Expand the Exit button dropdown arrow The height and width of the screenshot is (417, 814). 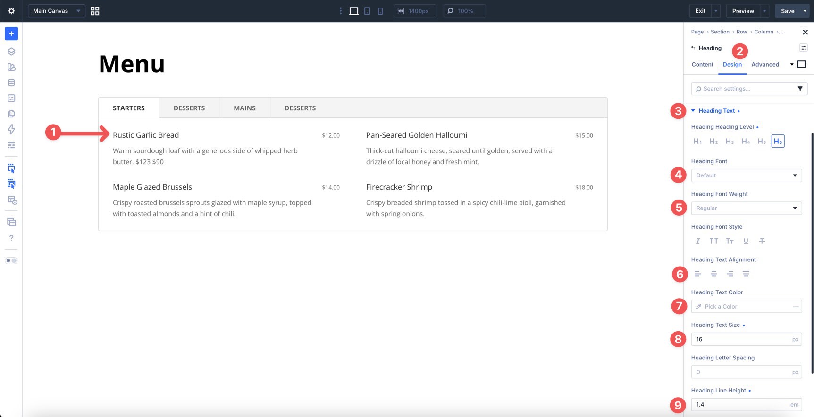716,11
